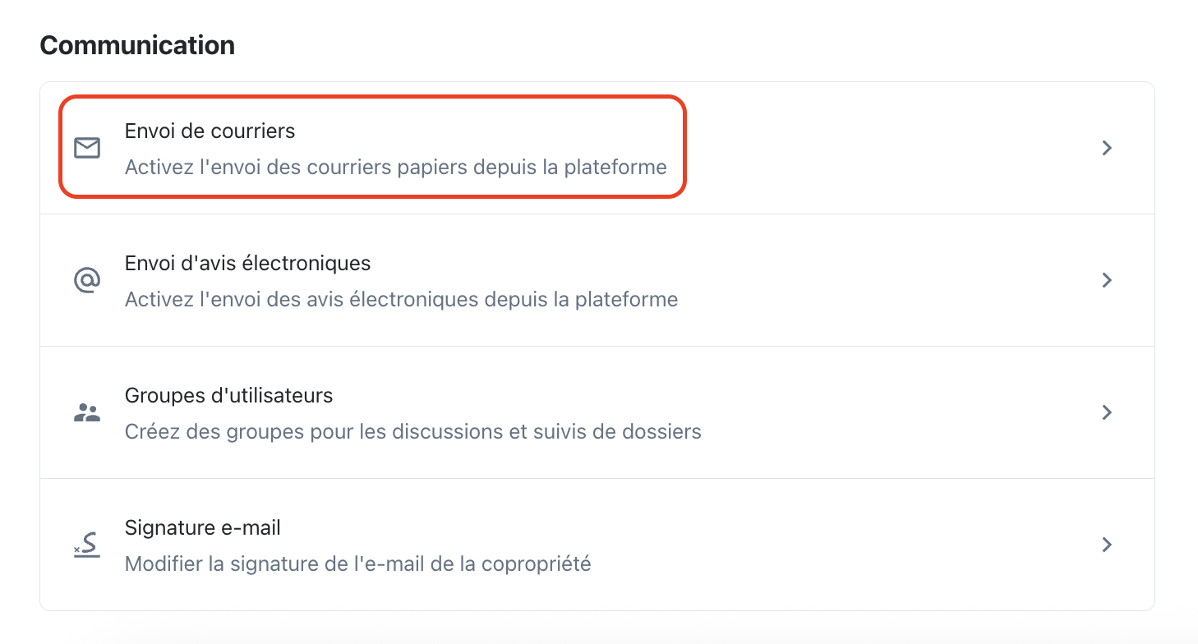Select the Envoi d'avis électroniques title
This screenshot has height=644, width=1198.
[247, 263]
